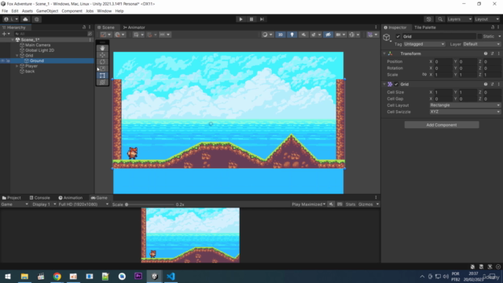Open Unity account dropdown in toolbar
This screenshot has height=283, width=503.
coord(11,19)
